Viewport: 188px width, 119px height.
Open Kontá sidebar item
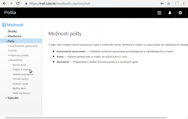coord(13,50)
